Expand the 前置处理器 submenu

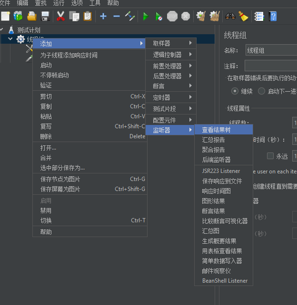pos(171,66)
